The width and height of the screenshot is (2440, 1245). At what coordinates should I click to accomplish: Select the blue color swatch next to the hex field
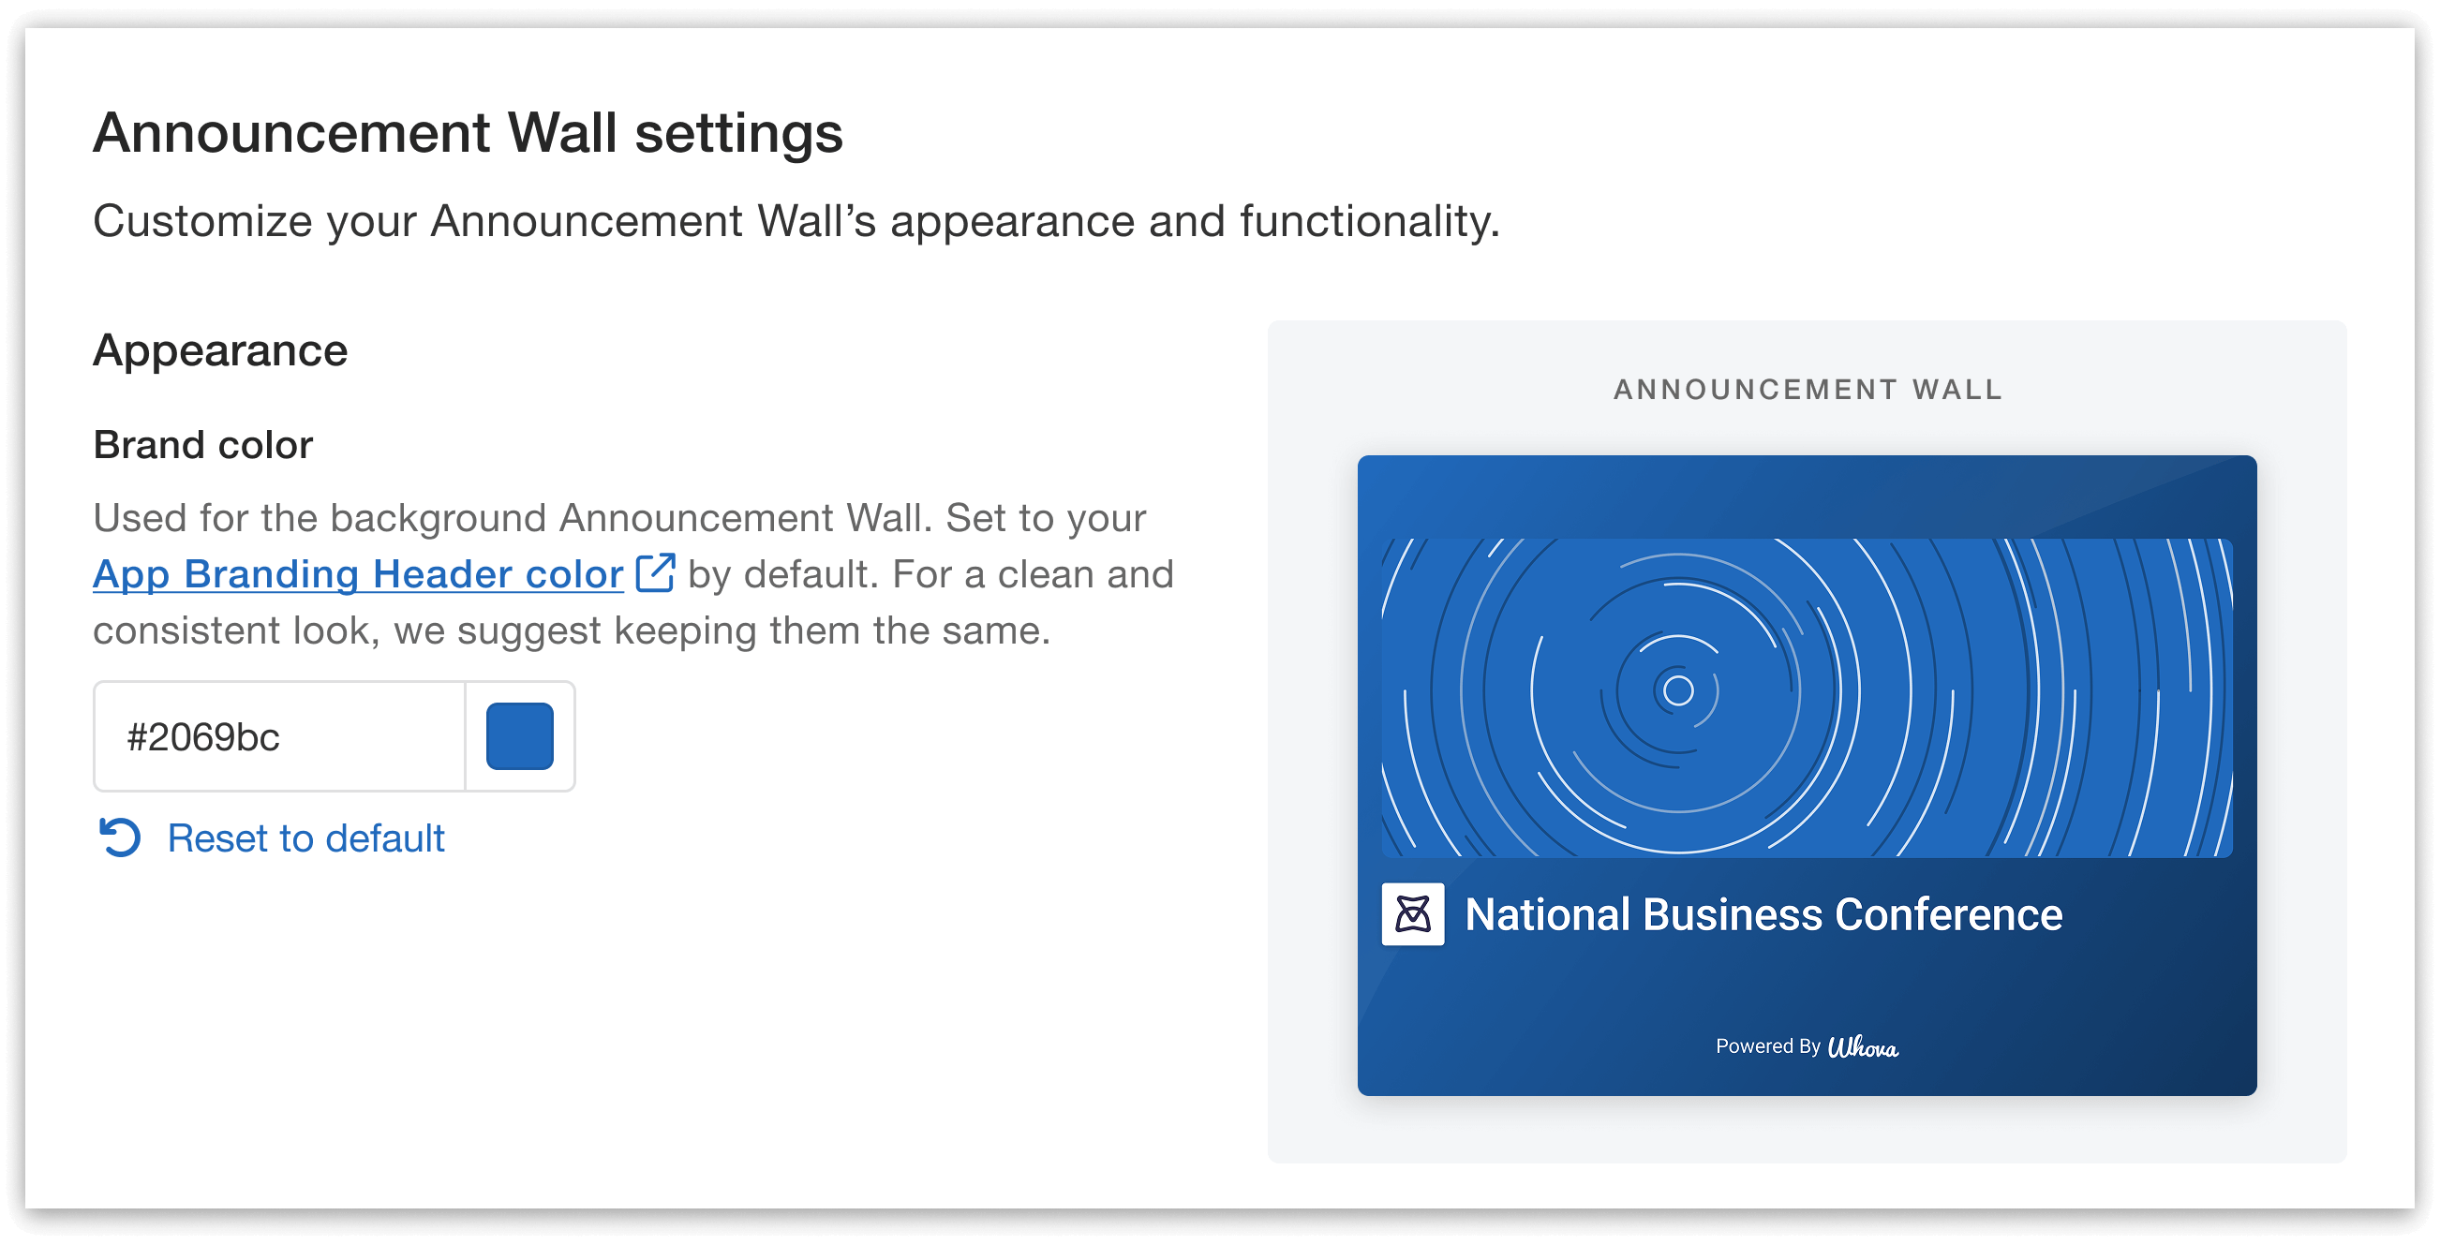pos(521,736)
